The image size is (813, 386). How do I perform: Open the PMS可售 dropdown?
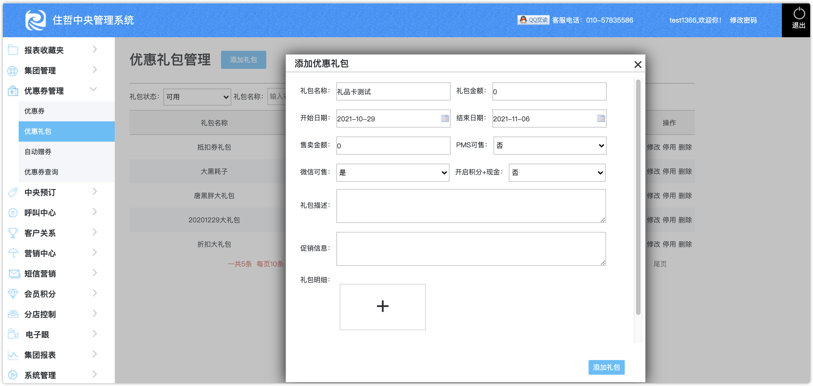click(550, 146)
